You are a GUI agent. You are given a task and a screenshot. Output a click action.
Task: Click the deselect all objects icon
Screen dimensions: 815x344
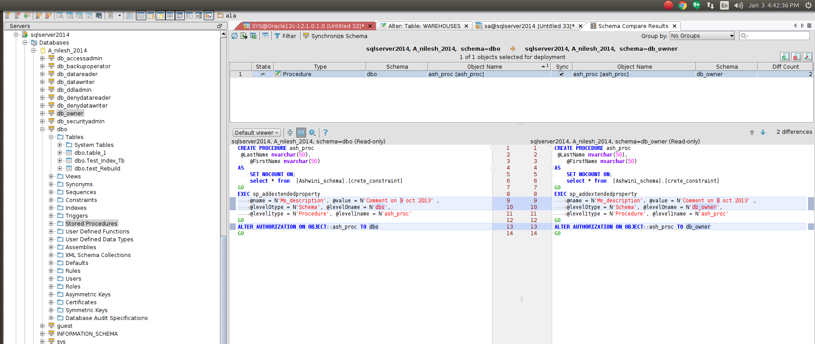pyautogui.click(x=797, y=57)
